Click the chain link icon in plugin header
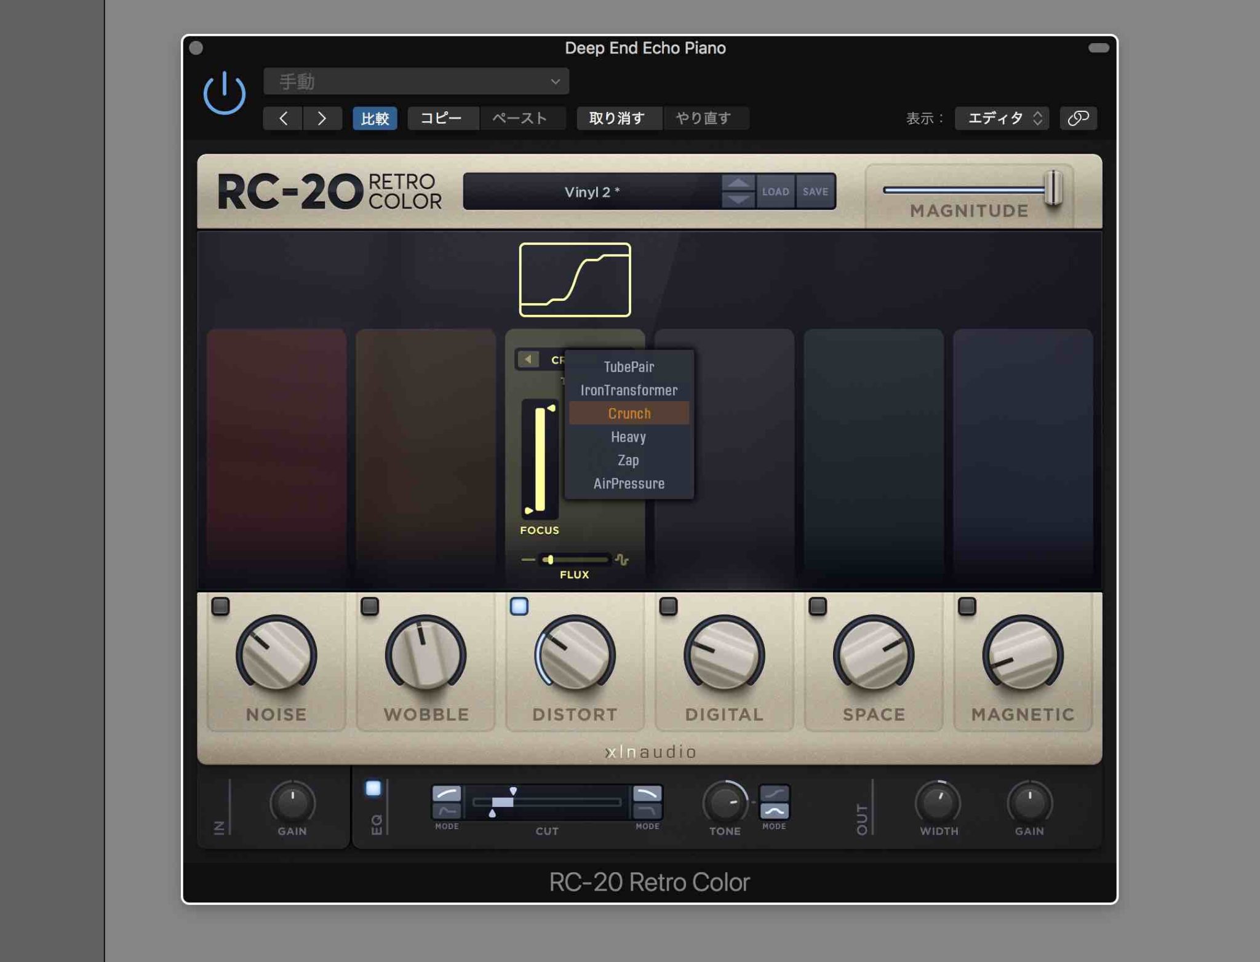The width and height of the screenshot is (1260, 962). (x=1078, y=118)
